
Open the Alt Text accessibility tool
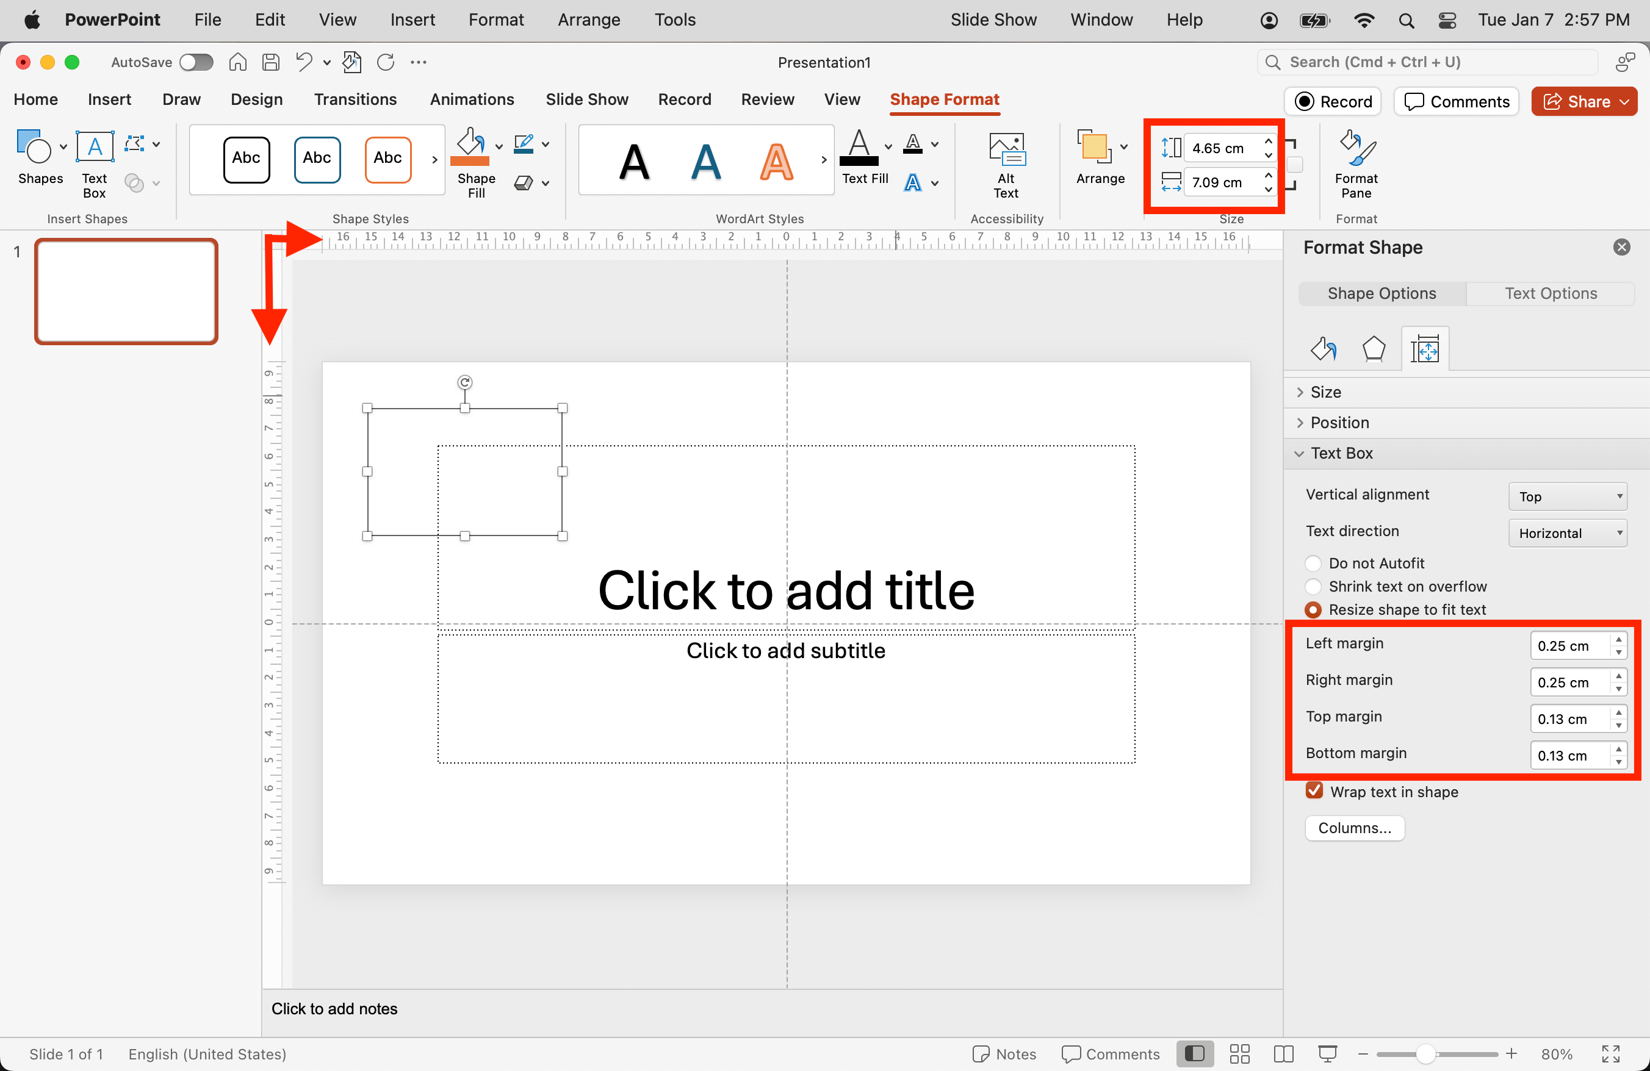tap(1006, 165)
